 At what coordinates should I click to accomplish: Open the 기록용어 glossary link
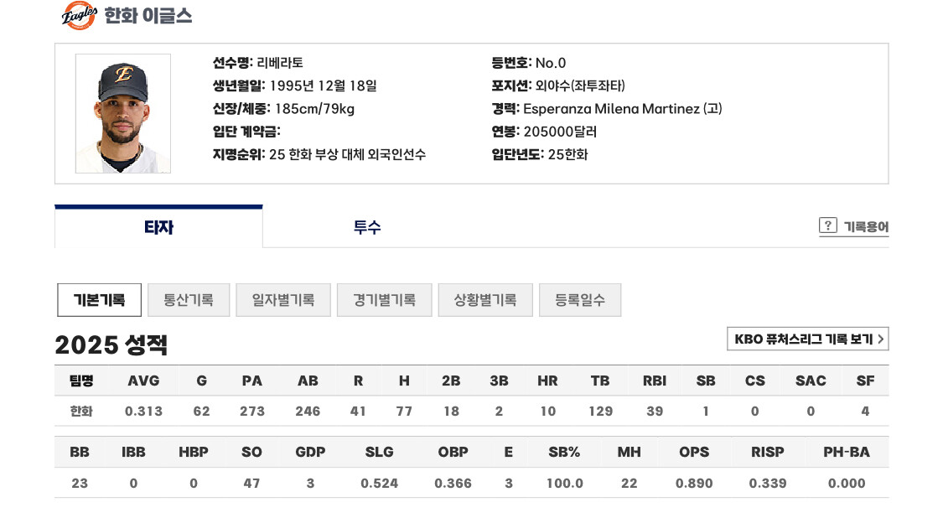tap(865, 226)
